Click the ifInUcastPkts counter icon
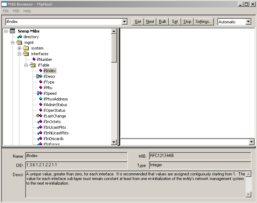 click(40, 127)
